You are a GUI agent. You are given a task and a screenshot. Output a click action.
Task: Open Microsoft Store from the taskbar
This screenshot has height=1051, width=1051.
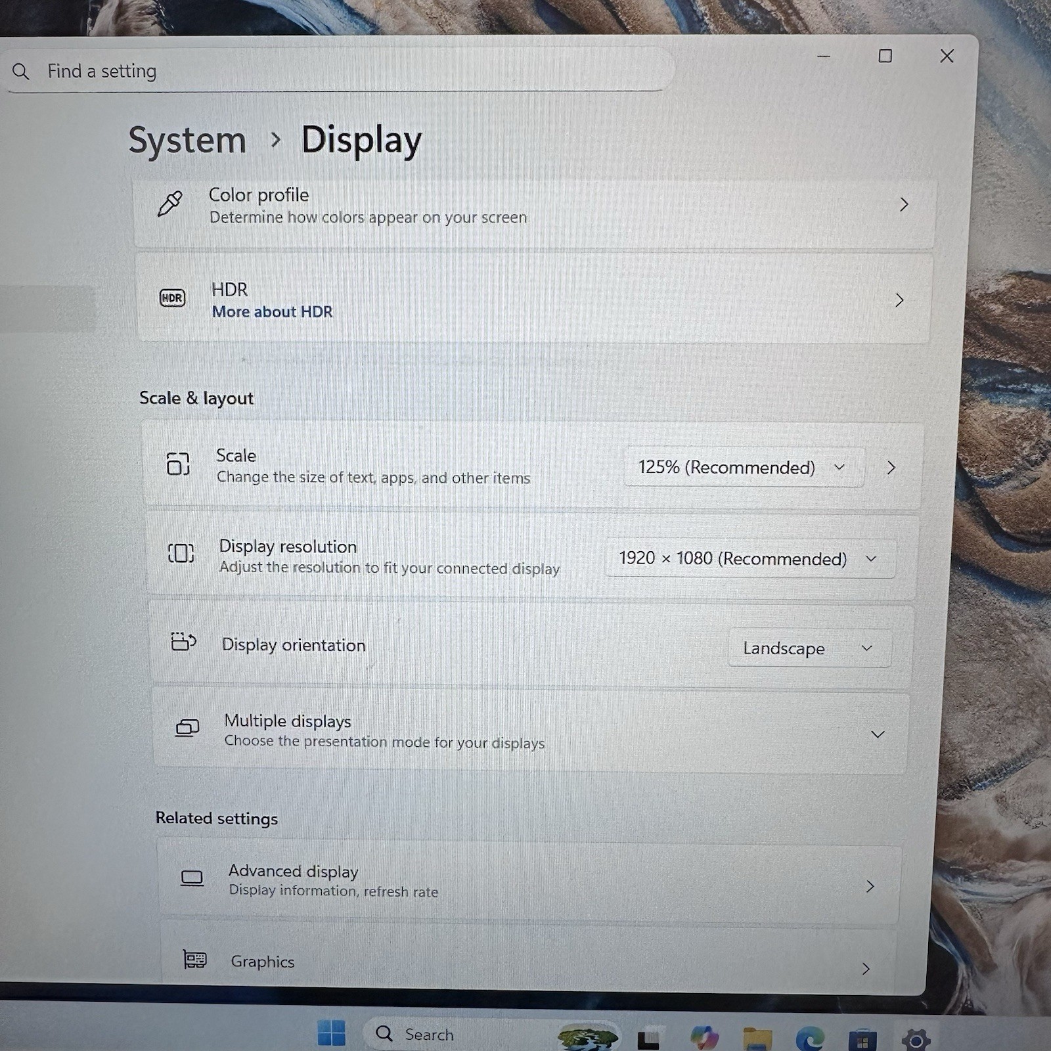click(862, 1040)
